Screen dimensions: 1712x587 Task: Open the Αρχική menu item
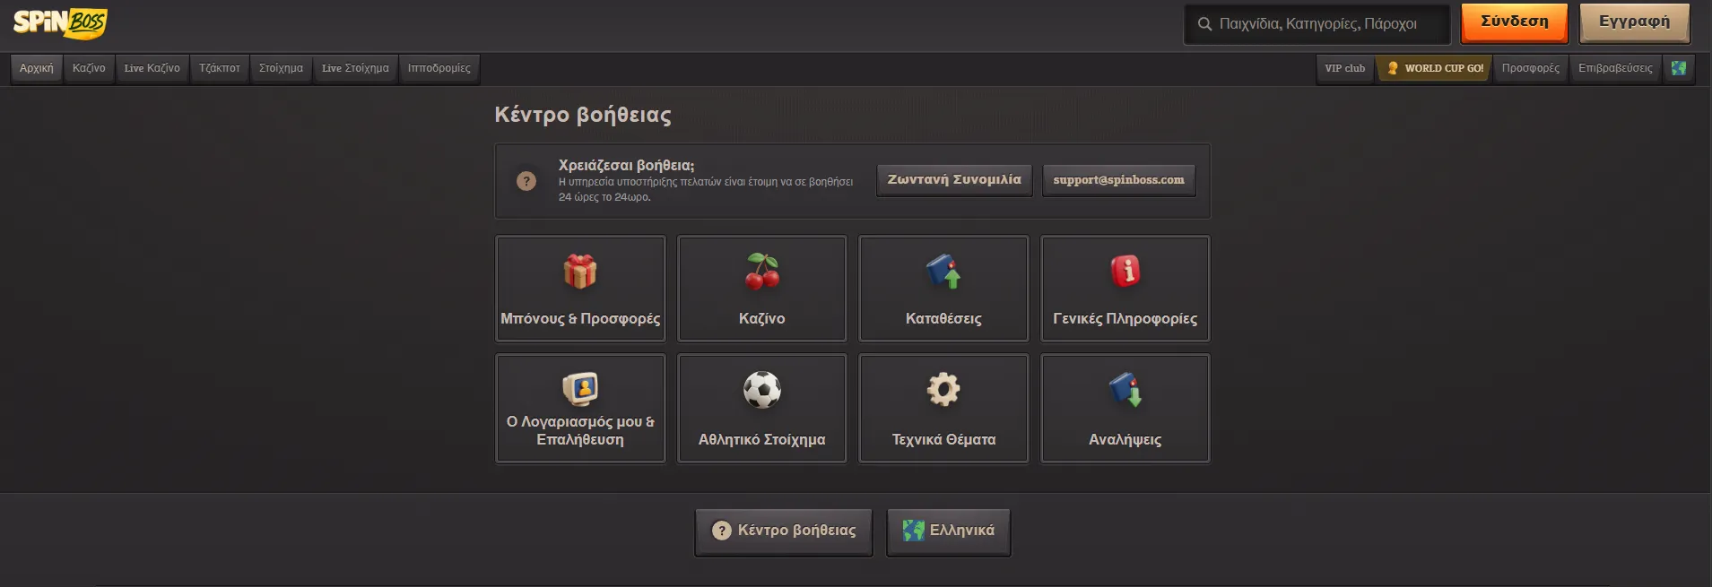click(37, 68)
